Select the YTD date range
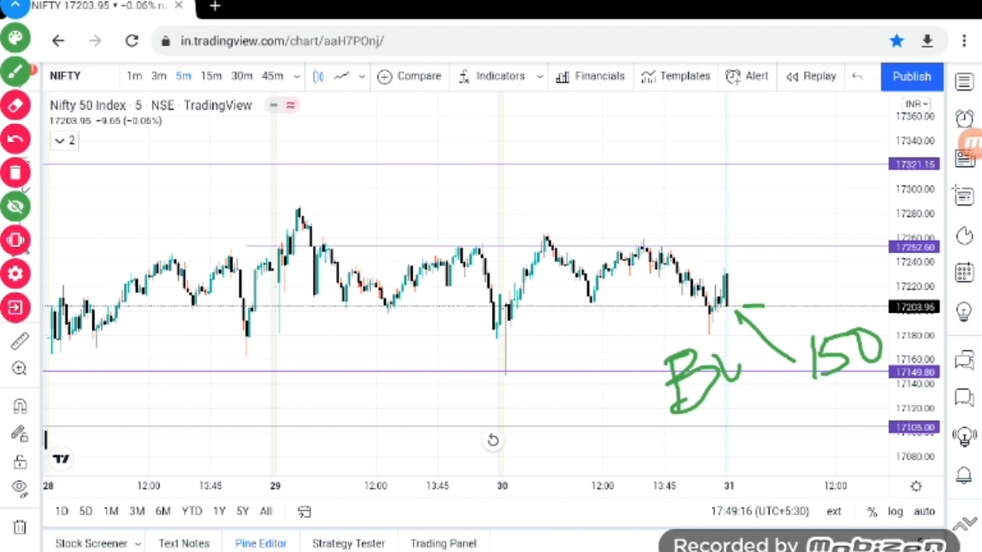The image size is (982, 552). click(192, 511)
